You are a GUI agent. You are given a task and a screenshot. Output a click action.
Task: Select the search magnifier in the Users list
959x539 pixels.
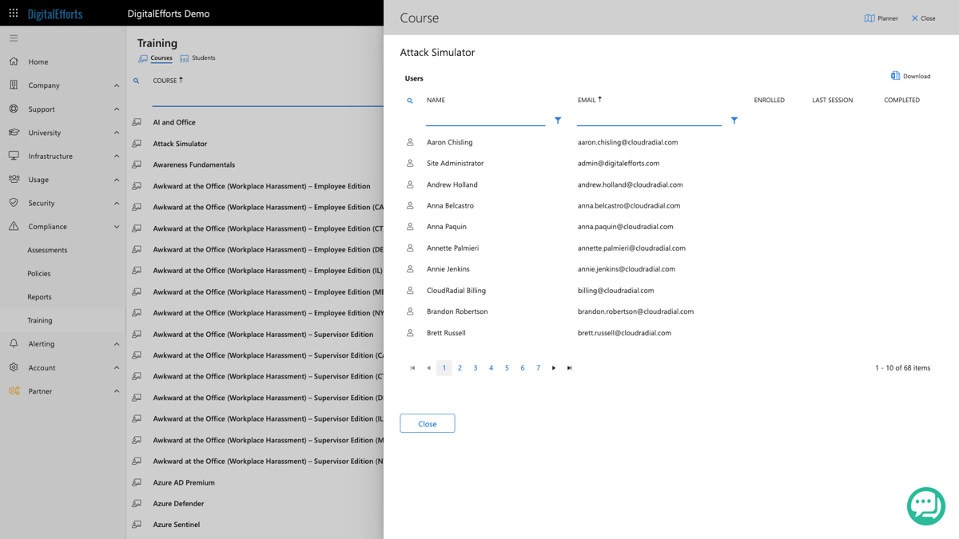(410, 101)
